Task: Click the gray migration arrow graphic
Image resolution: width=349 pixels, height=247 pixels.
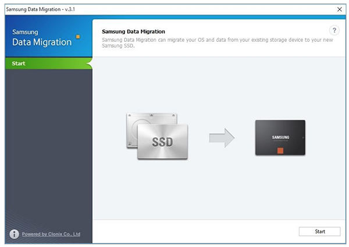Action: pos(222,138)
